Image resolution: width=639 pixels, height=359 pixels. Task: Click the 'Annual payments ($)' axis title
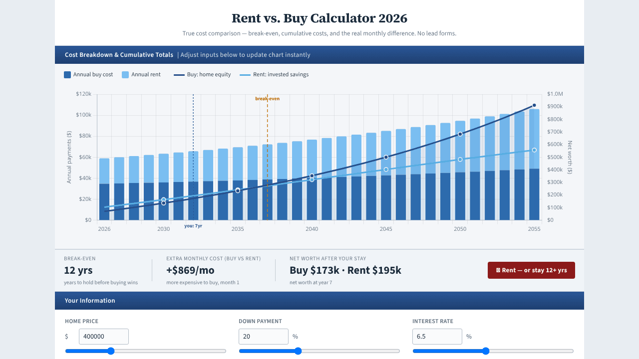coord(69,157)
